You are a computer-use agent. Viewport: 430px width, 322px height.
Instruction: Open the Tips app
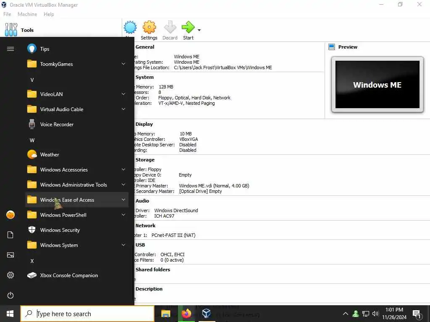click(x=77, y=49)
